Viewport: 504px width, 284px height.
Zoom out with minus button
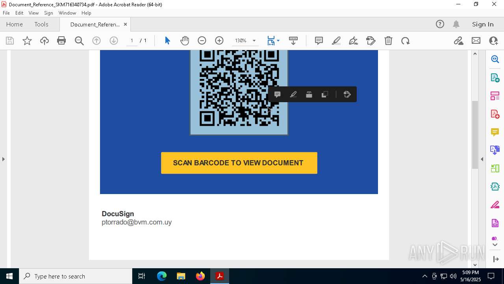coord(202,41)
